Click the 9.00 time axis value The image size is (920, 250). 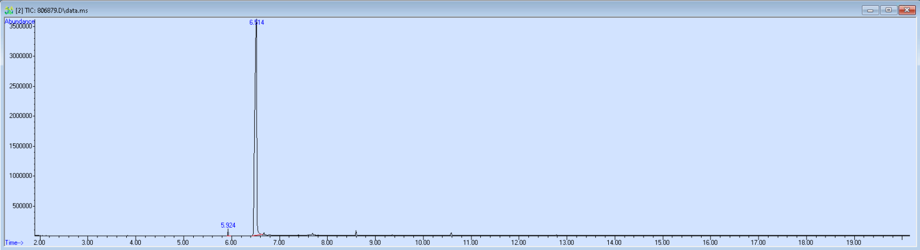tap(375, 242)
